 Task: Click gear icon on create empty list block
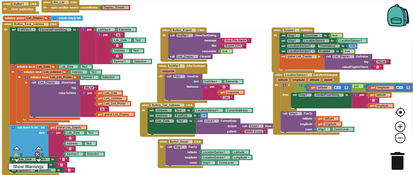[x=55, y=18]
